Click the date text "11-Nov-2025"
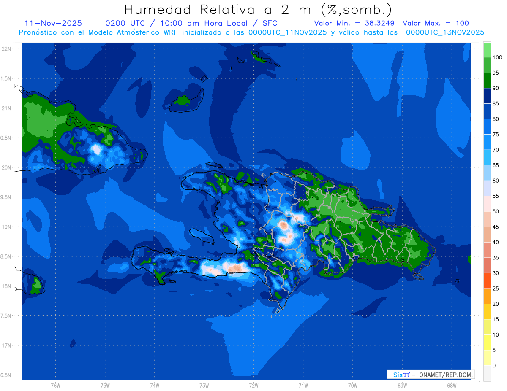Image resolution: width=507 pixels, height=391 pixels. coord(53,23)
